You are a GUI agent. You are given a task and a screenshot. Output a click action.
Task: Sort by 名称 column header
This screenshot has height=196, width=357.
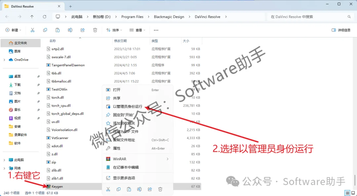click(53, 41)
